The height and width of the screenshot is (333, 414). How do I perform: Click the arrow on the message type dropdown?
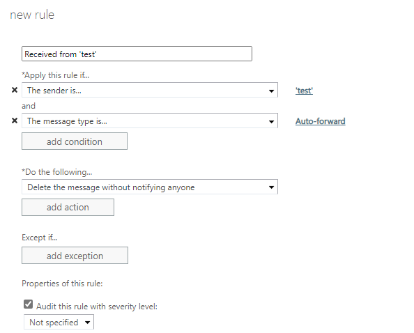[271, 122]
